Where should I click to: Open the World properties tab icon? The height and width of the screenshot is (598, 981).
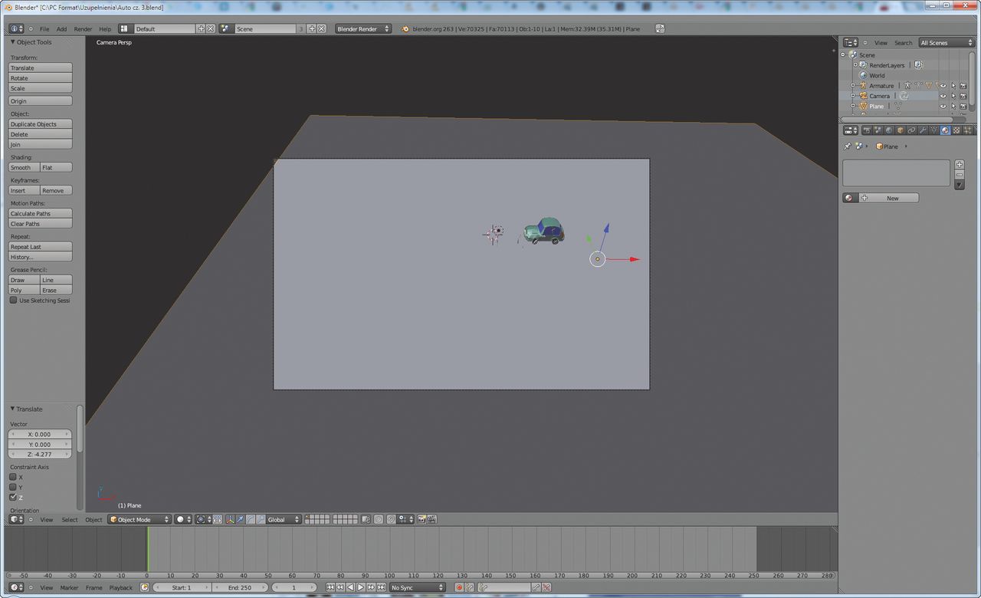click(x=889, y=130)
